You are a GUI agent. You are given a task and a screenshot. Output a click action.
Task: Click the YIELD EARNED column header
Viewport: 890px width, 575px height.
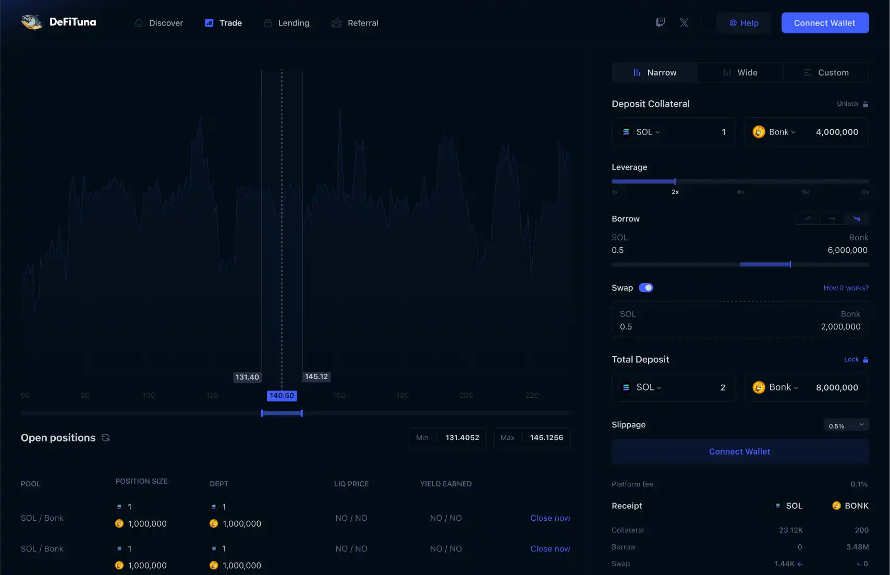tap(446, 484)
